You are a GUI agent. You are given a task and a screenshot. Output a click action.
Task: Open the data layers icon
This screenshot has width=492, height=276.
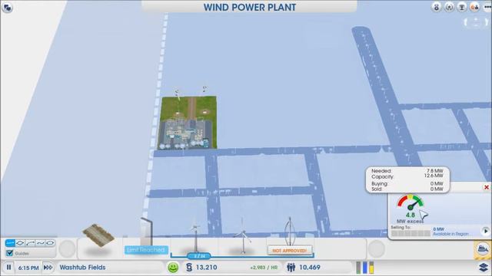coord(484,268)
